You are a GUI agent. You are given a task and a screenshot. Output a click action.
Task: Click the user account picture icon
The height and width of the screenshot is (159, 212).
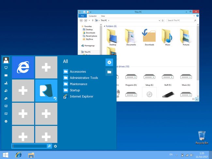tap(6, 60)
